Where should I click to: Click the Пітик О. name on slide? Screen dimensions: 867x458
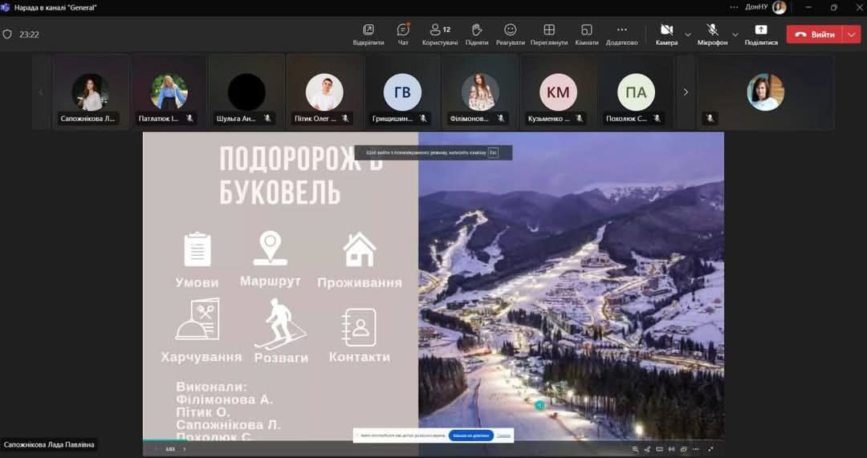tap(203, 412)
